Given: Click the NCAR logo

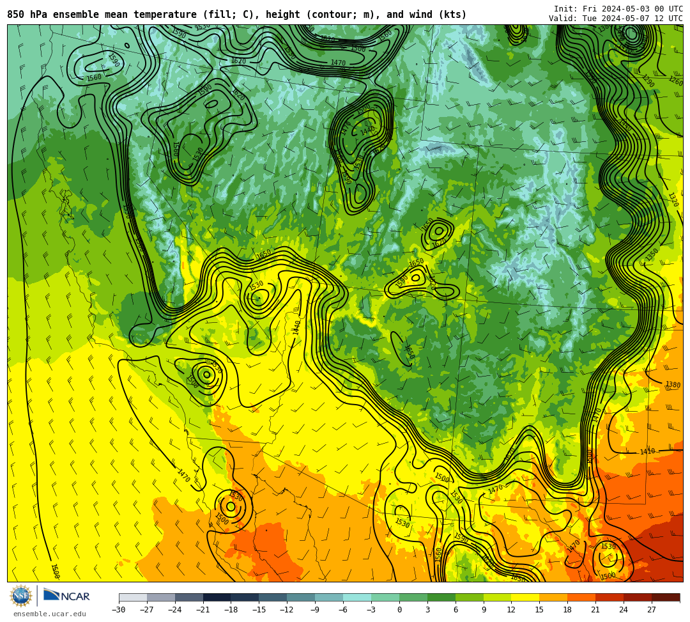Looking at the screenshot, I should pyautogui.click(x=66, y=596).
